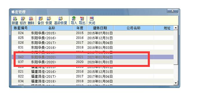Click the 备份 (Backup) toolbar icon

click(x=41, y=20)
